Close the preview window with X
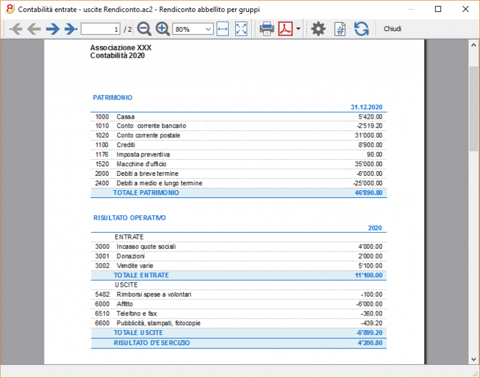 point(466,9)
